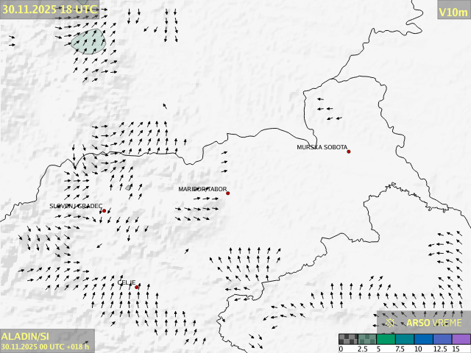Screen dimensions: 471x353
Task: Click the ALADIN/SI model label
Action: point(25,336)
